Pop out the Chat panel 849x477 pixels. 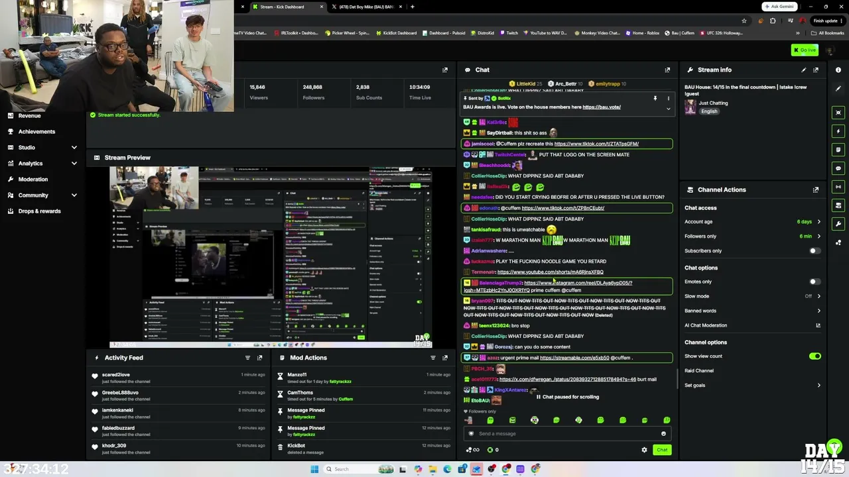click(667, 70)
